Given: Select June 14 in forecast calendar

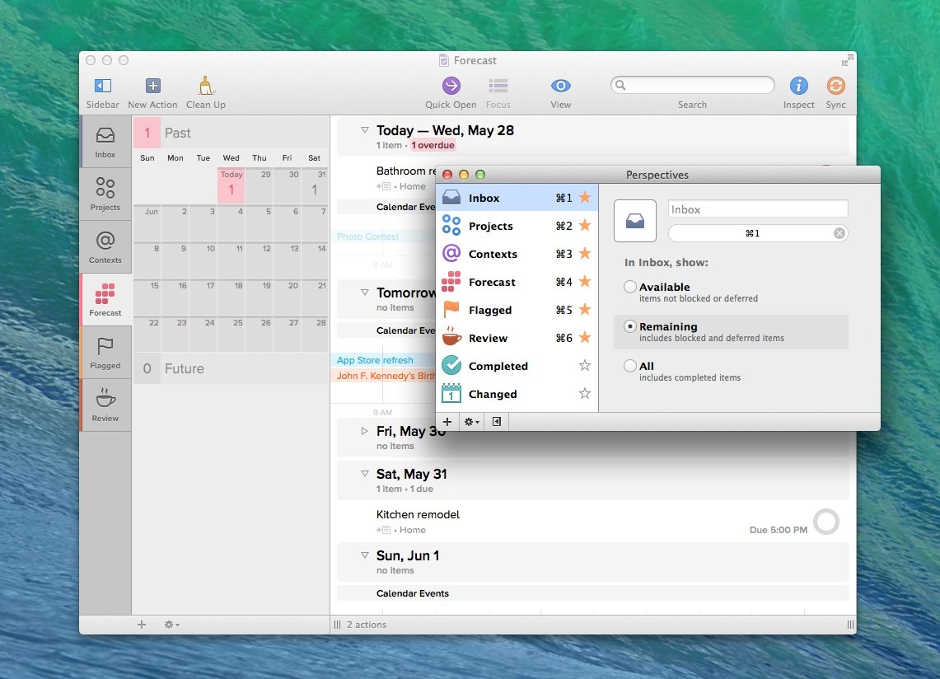Looking at the screenshot, I should tap(315, 260).
